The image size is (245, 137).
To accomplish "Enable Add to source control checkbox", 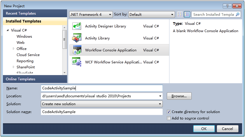I will (x=169, y=118).
